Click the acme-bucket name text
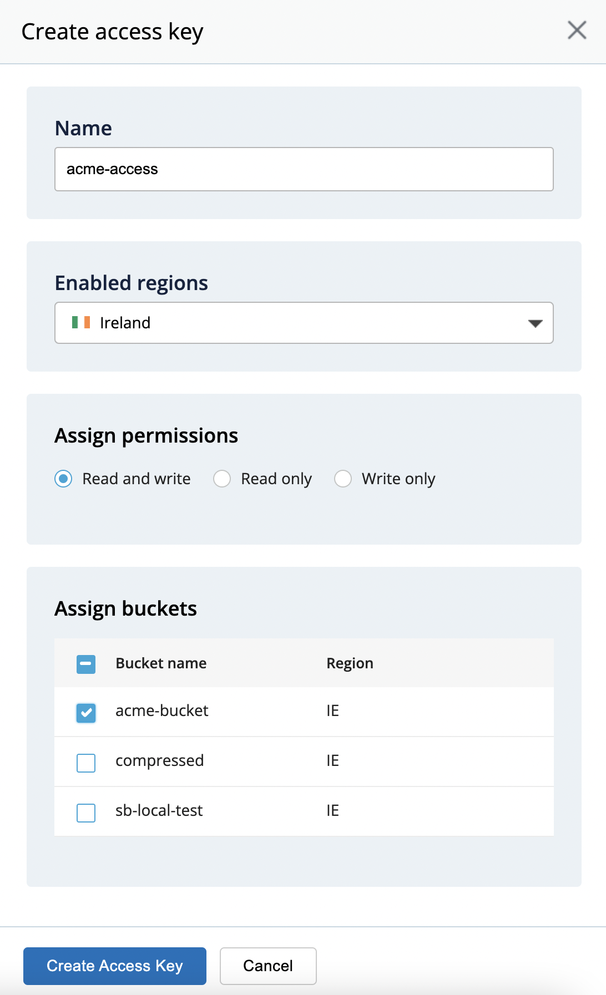 pos(161,710)
